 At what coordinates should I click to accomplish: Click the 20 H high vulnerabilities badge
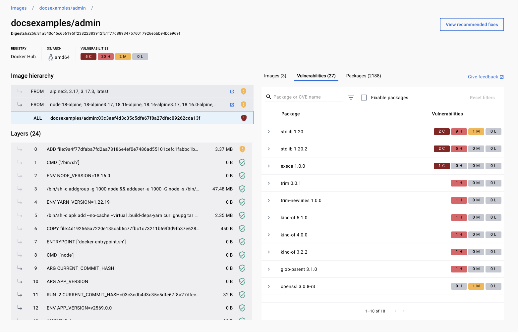point(106,57)
